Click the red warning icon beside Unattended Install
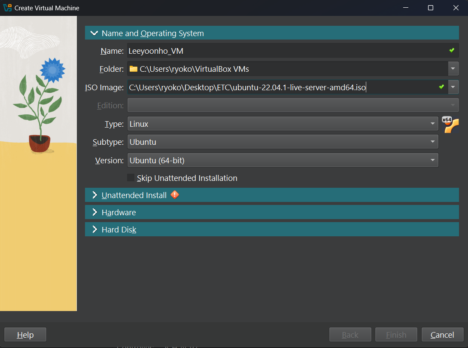Viewport: 468px width, 348px height. tap(175, 195)
